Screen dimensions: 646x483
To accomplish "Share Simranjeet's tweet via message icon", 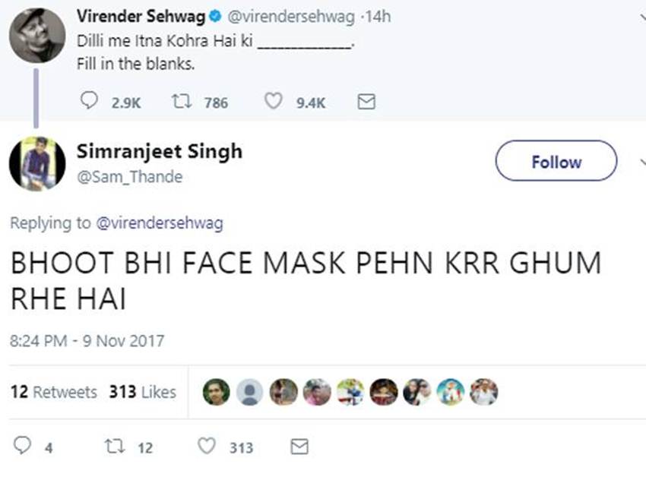I will [x=300, y=447].
